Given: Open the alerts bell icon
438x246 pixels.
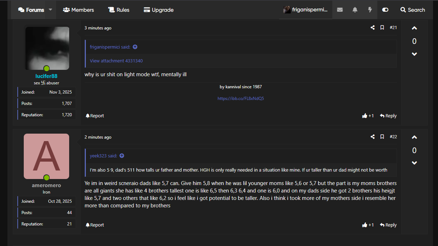Looking at the screenshot, I should point(355,10).
